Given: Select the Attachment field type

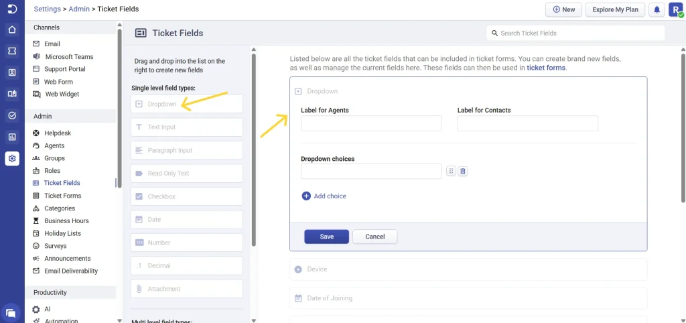Looking at the screenshot, I should tap(187, 289).
